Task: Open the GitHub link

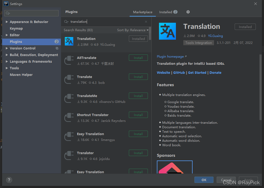Action: click(179, 73)
